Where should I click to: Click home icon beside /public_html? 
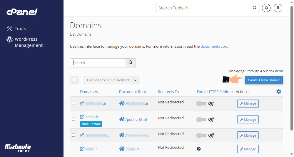pos(122,119)
